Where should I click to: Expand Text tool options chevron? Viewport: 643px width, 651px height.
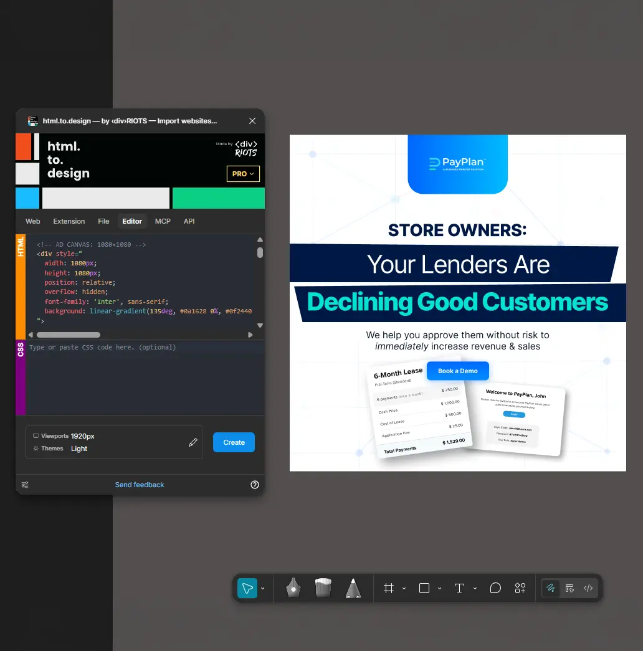tap(475, 588)
